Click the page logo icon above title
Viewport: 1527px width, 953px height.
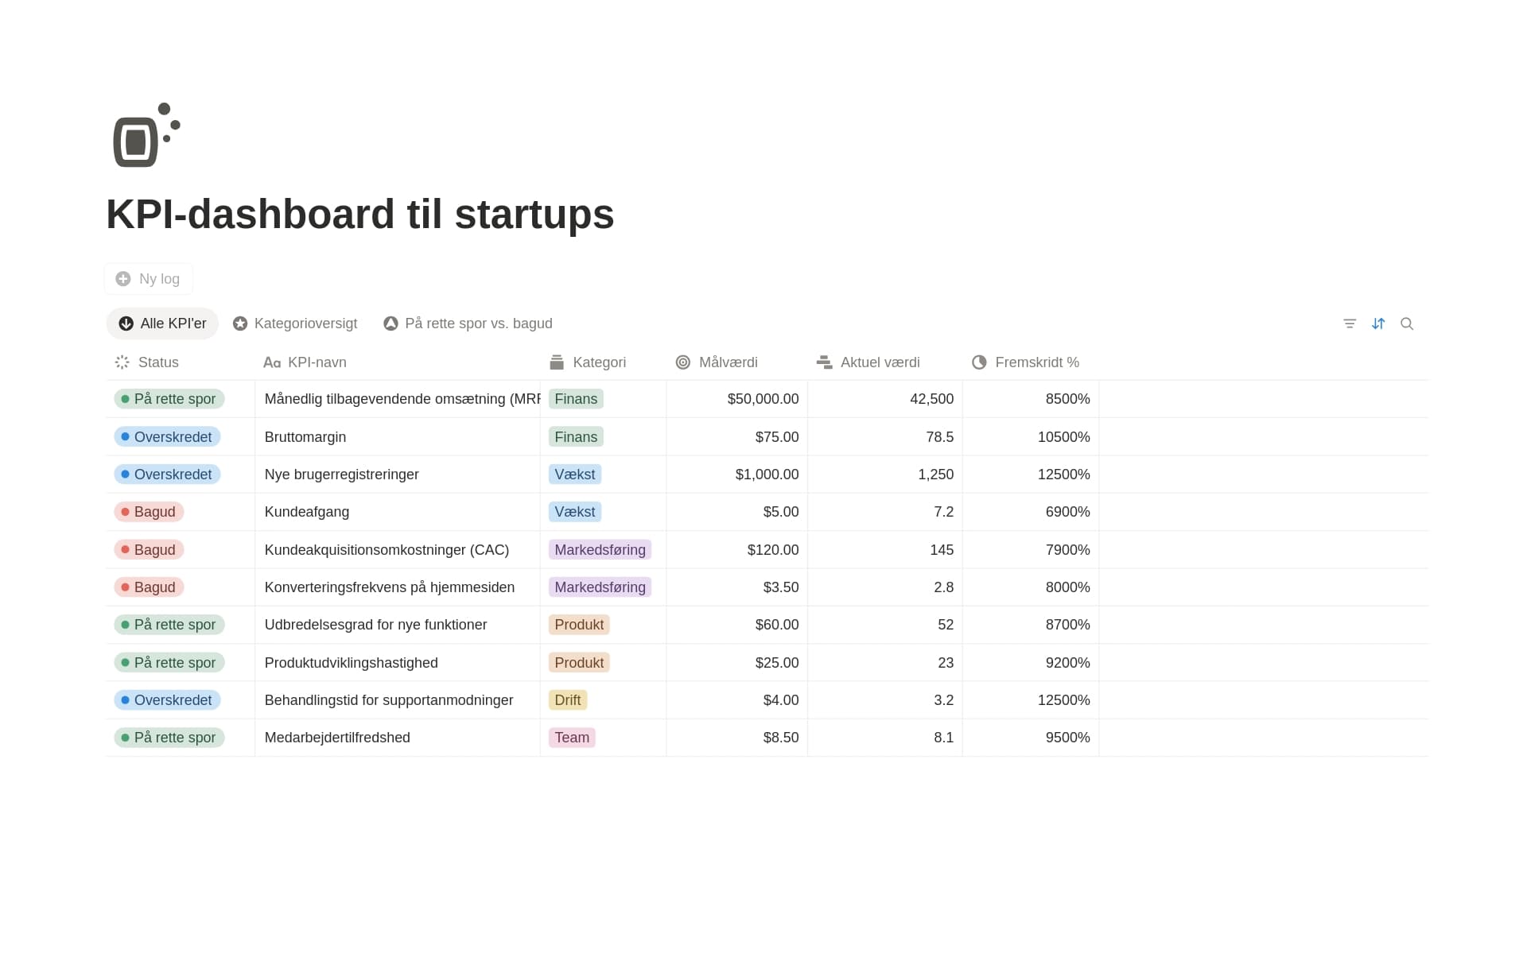click(x=147, y=135)
